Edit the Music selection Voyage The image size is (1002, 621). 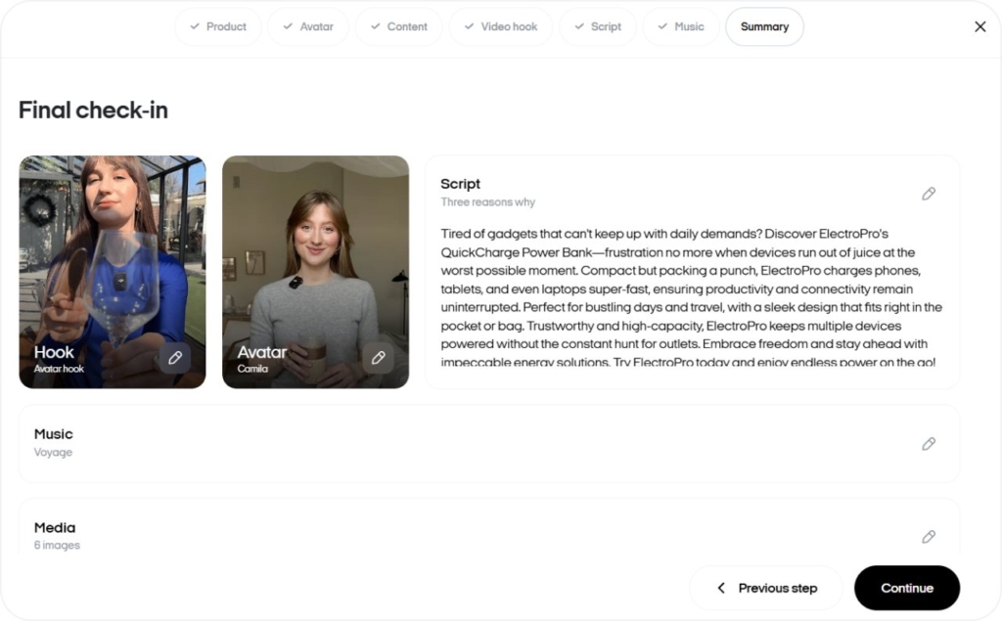pyautogui.click(x=928, y=443)
